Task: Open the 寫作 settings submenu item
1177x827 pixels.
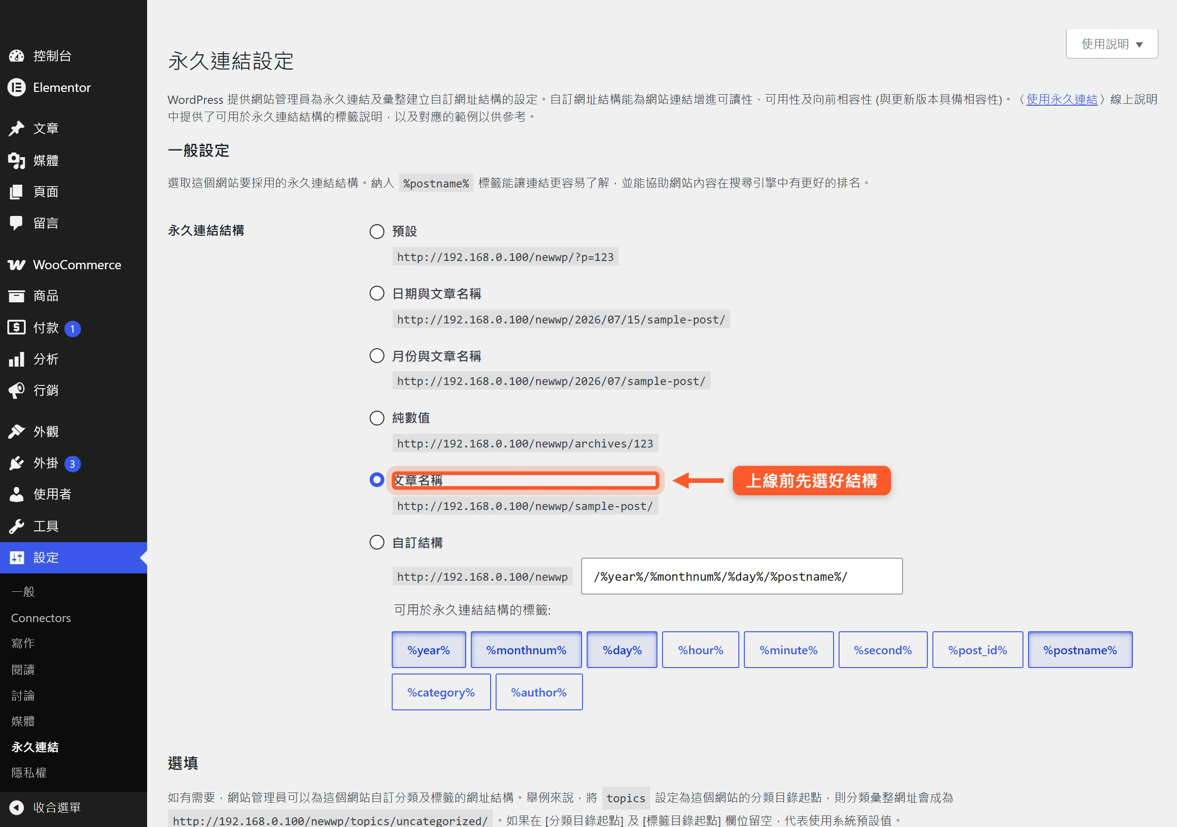Action: click(x=23, y=644)
